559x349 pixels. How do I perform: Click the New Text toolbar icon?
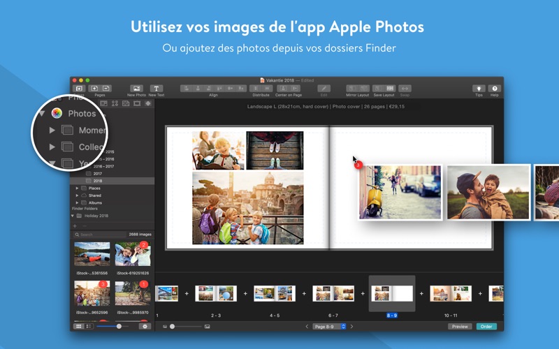click(x=156, y=89)
